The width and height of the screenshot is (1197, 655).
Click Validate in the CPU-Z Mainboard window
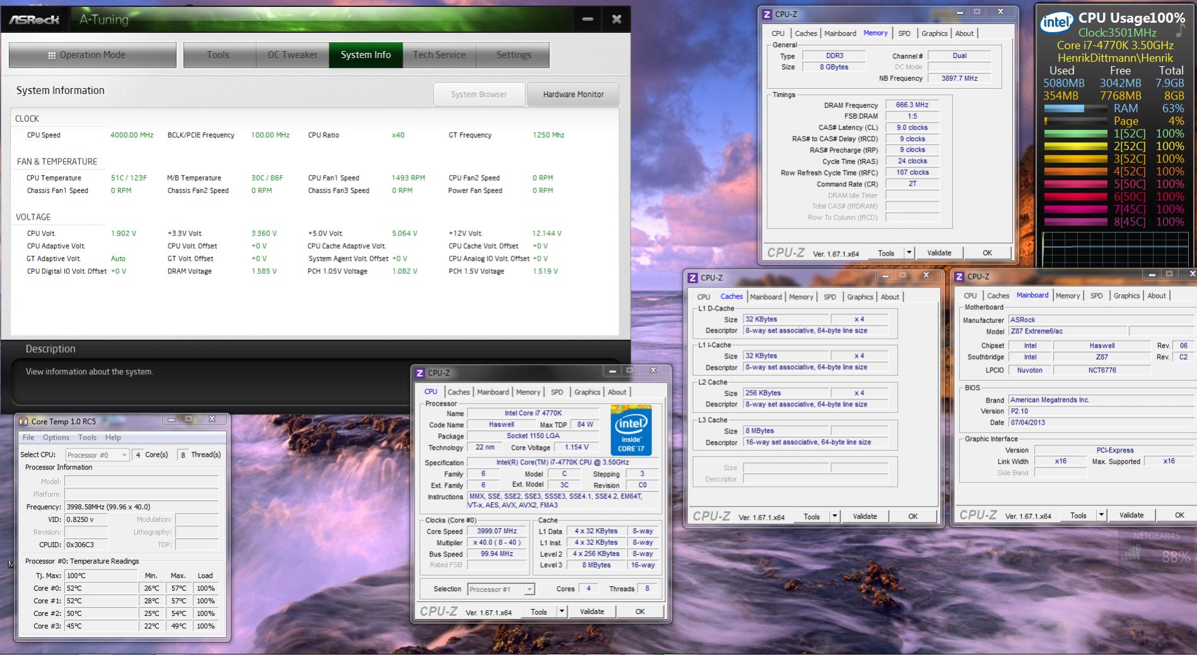(x=1131, y=515)
